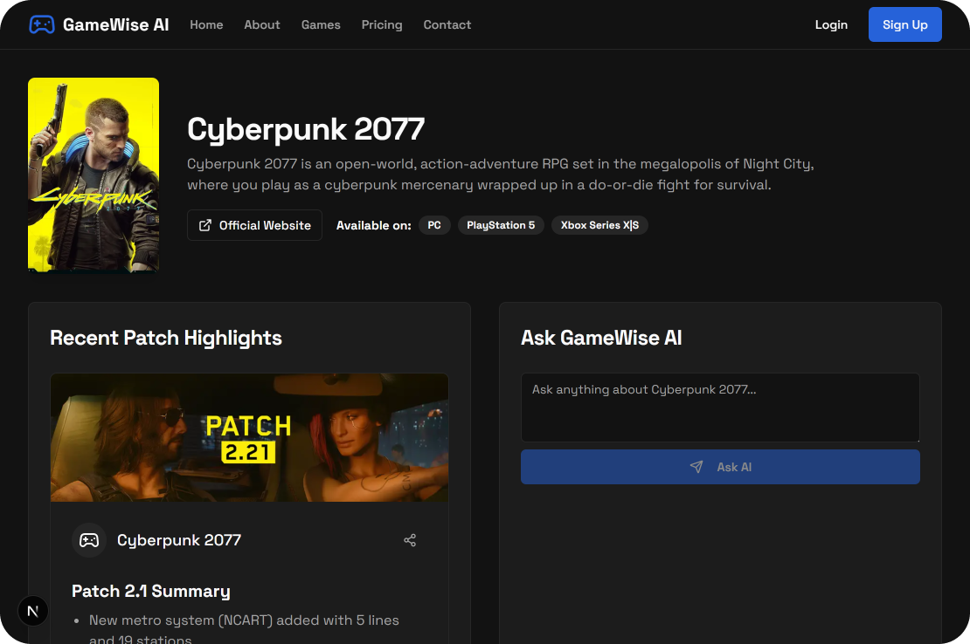Click the share icon on patch card
Image resolution: width=970 pixels, height=644 pixels.
410,540
